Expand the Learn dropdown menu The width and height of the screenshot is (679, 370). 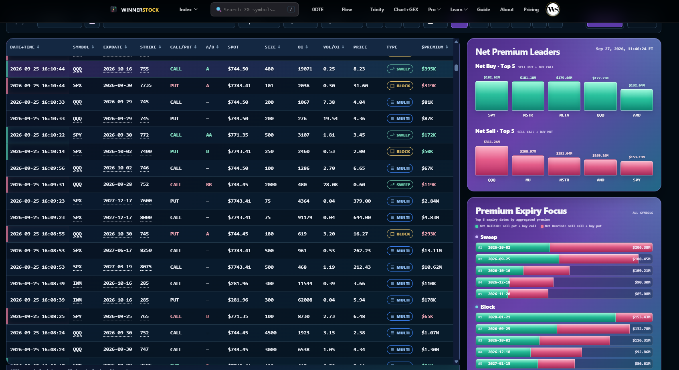coord(459,9)
